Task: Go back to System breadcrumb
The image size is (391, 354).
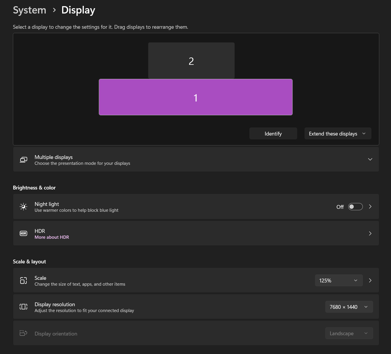Action: [30, 10]
